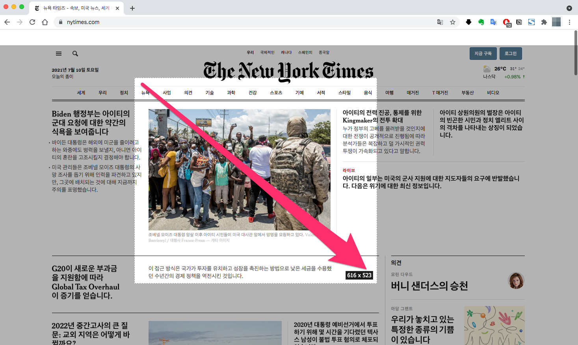Open the Food section in navigation
578x345 pixels.
[368, 93]
